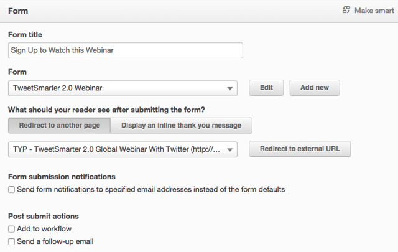Click the Add new form button
Viewport: 398px width, 252px height.
pos(314,88)
